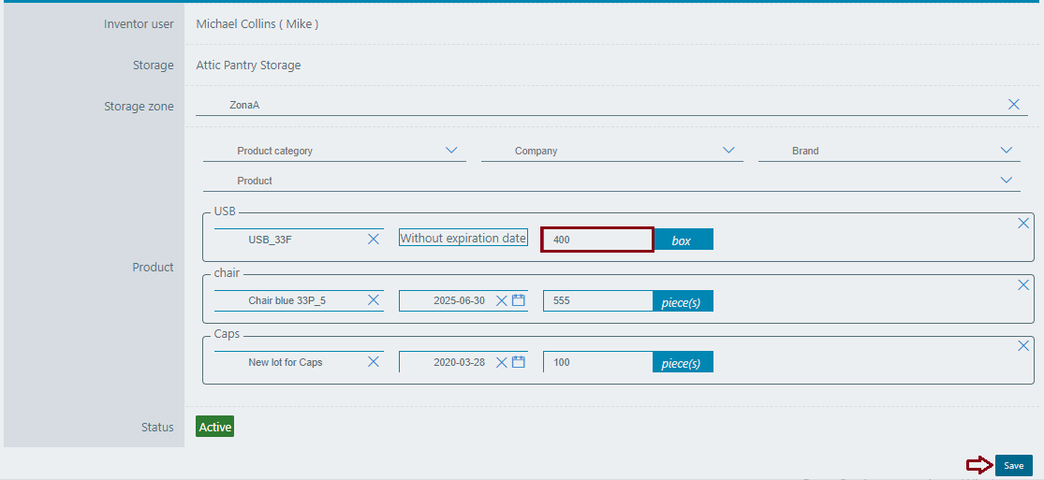The image size is (1044, 480).
Task: Clear the ZonaA storage zone selection
Action: coord(1013,105)
